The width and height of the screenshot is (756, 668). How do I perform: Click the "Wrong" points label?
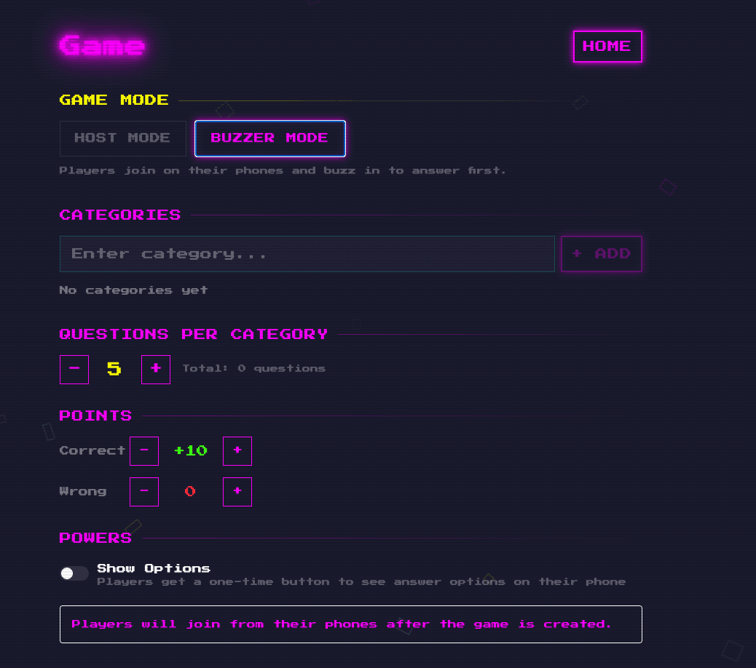(x=83, y=492)
